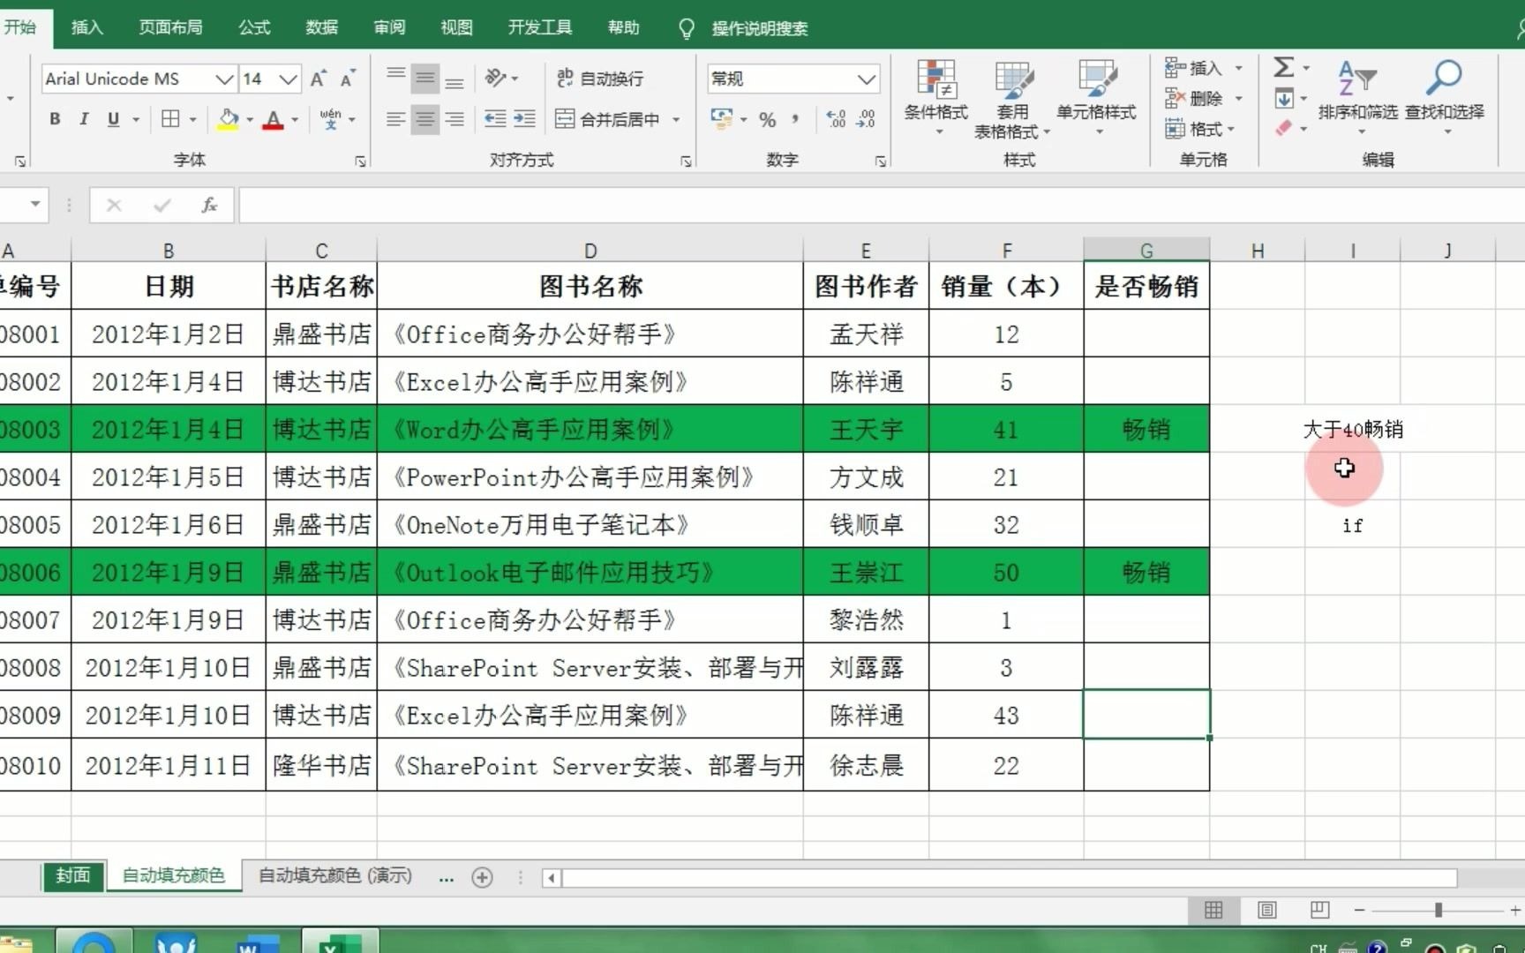Toggle left text alignment
The width and height of the screenshot is (1525, 953).
[x=396, y=119]
